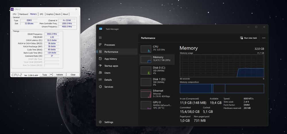Click the FSB:DRAM 1:30 field
This screenshot has width=287, height=134.
pos(52,37)
